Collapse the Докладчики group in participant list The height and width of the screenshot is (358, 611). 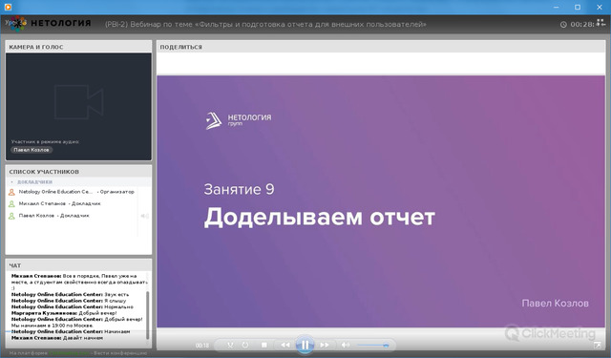pos(11,182)
